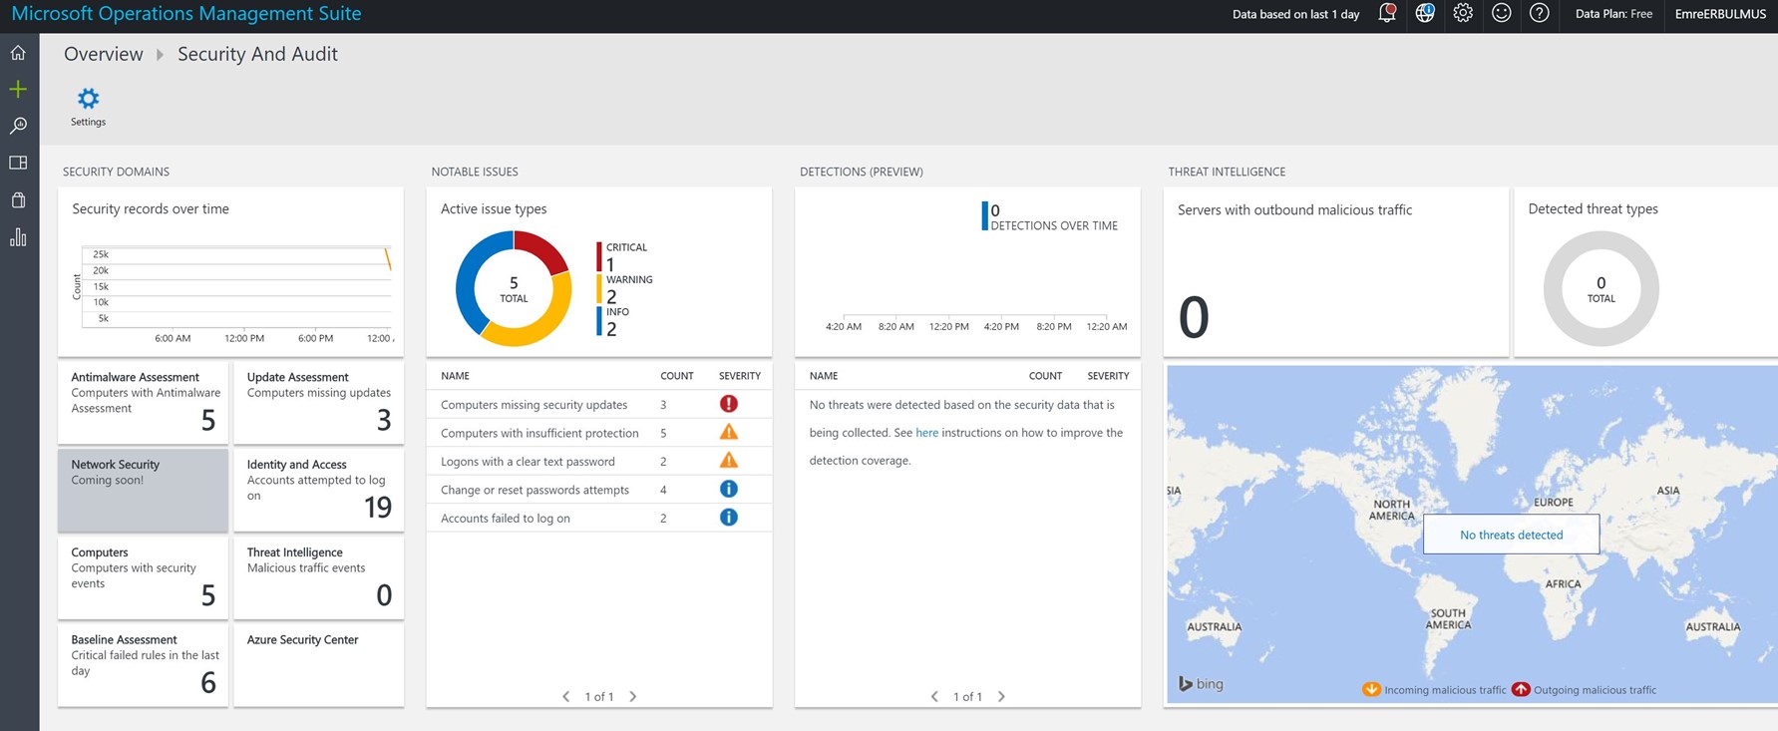Click Overview in the breadcrumb
Viewport: 1778px width, 731px height.
click(x=104, y=54)
